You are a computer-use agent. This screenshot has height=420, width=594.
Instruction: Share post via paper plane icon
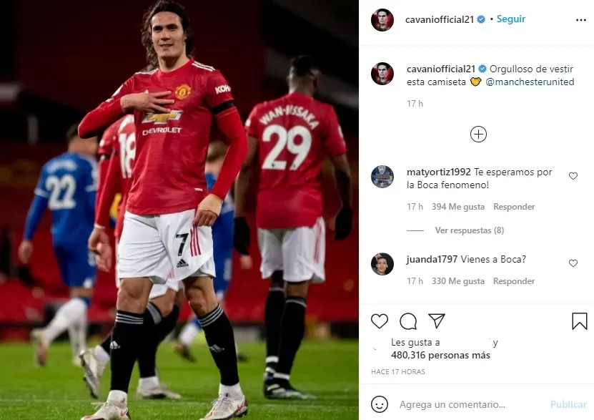pyautogui.click(x=437, y=321)
